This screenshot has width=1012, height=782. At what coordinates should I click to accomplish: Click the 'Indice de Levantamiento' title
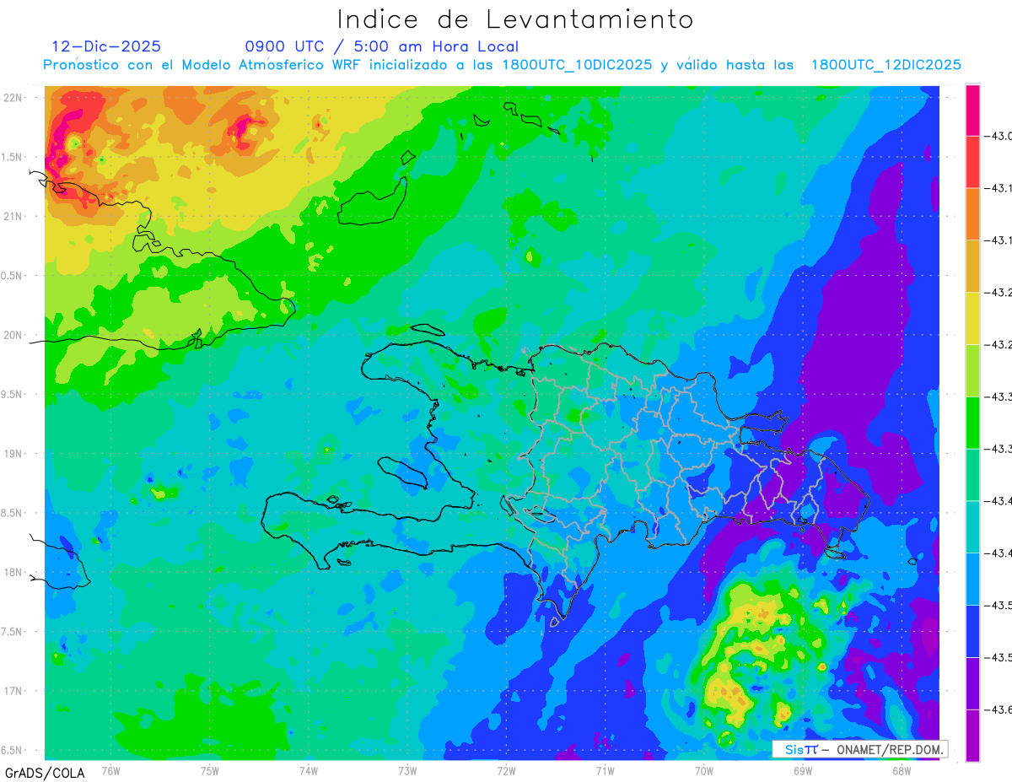click(515, 19)
